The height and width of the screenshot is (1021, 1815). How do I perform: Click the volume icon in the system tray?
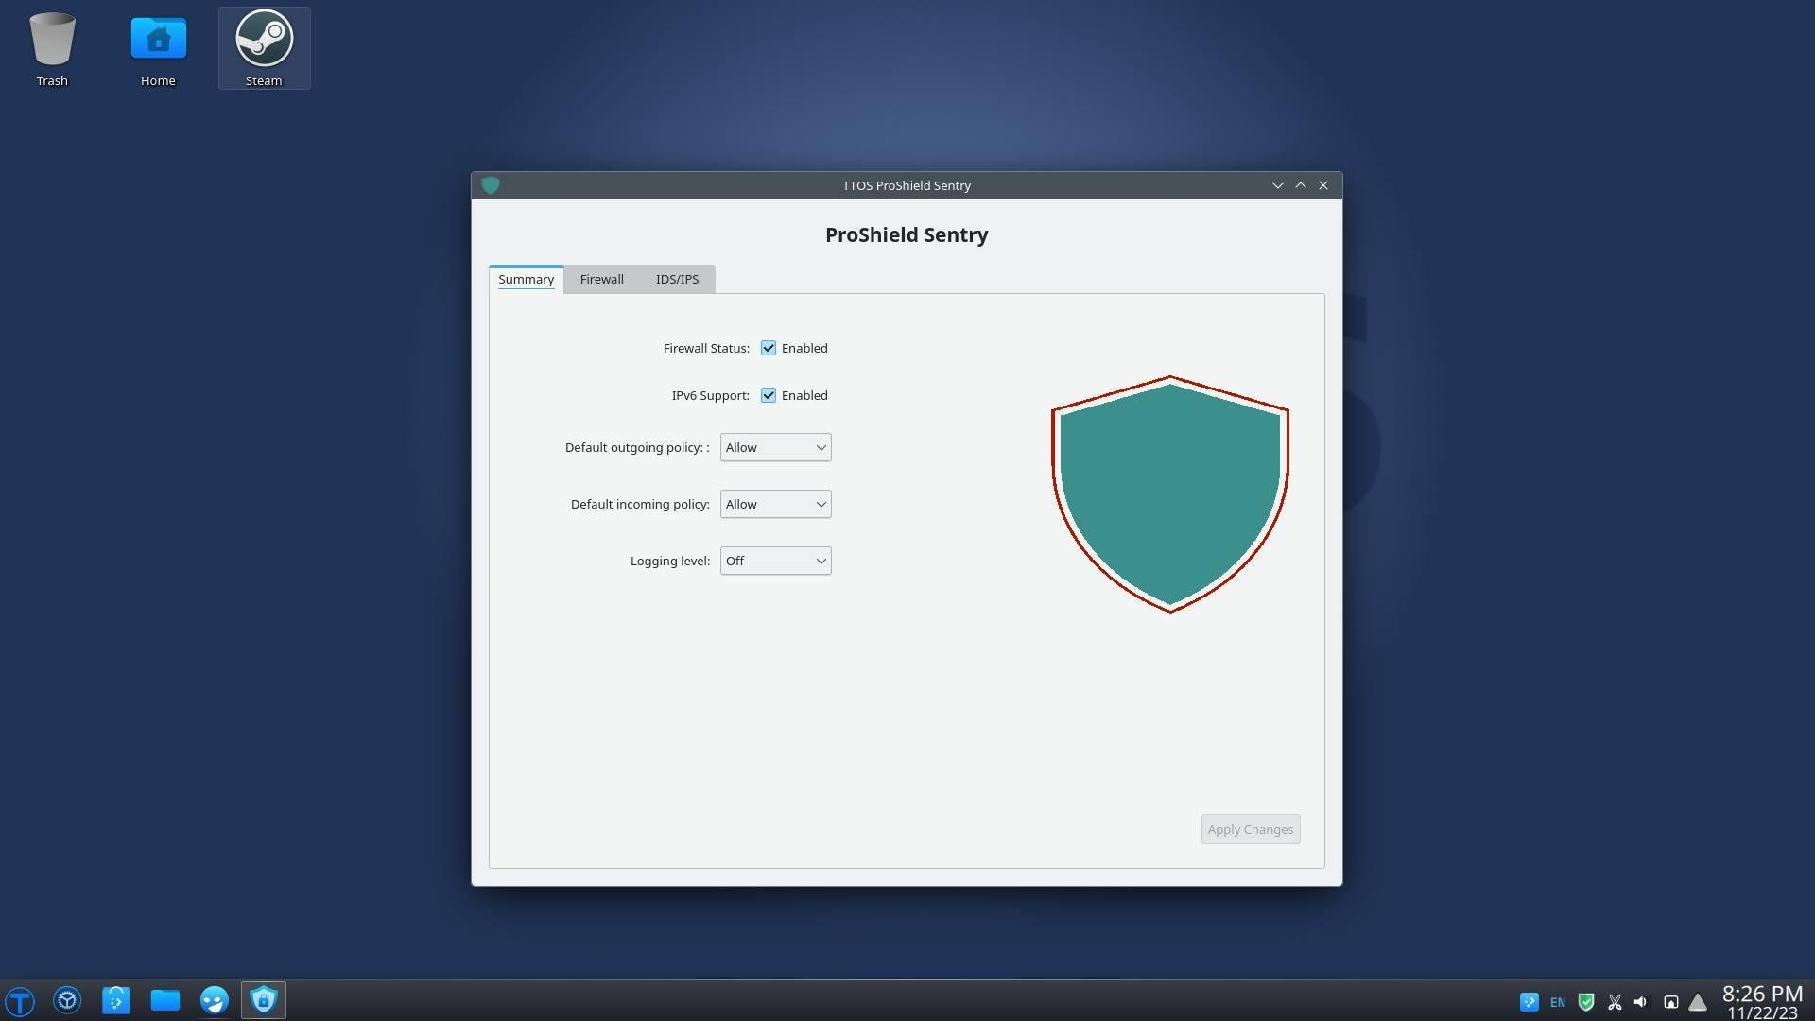[1640, 1002]
